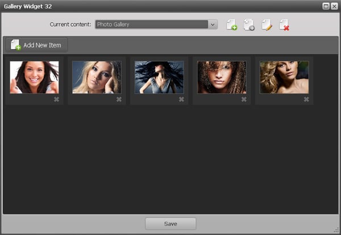Click the duplicate content icon

249,25
